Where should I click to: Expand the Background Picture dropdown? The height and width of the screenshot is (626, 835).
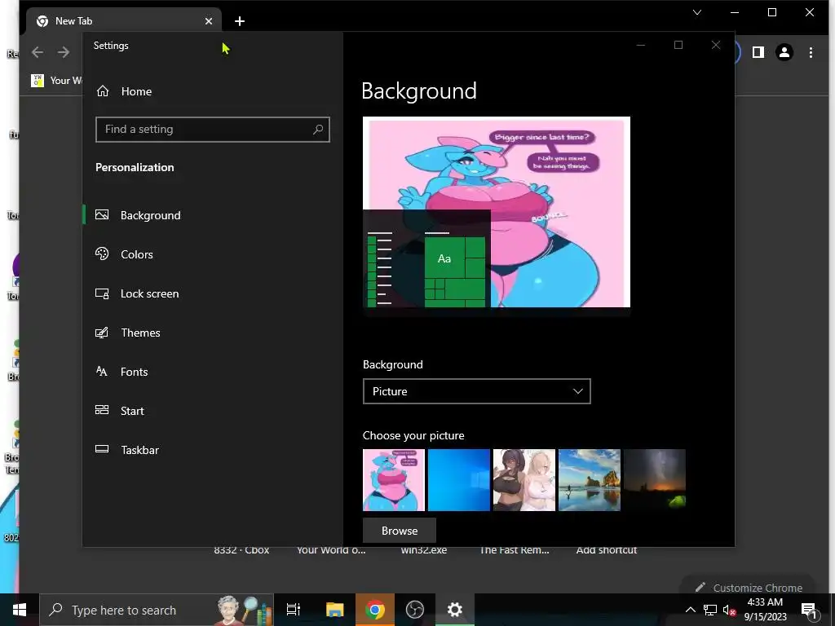[476, 391]
